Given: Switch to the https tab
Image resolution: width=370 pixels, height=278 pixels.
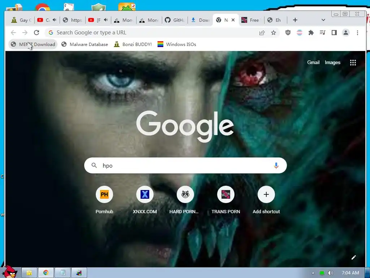Looking at the screenshot, I should point(73,20).
